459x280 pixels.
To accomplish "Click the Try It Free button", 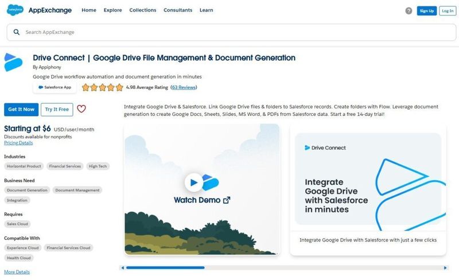I will coord(57,110).
